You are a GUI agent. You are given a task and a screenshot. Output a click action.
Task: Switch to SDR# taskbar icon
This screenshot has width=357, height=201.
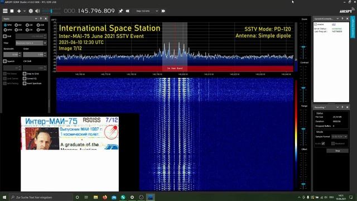pos(150,197)
